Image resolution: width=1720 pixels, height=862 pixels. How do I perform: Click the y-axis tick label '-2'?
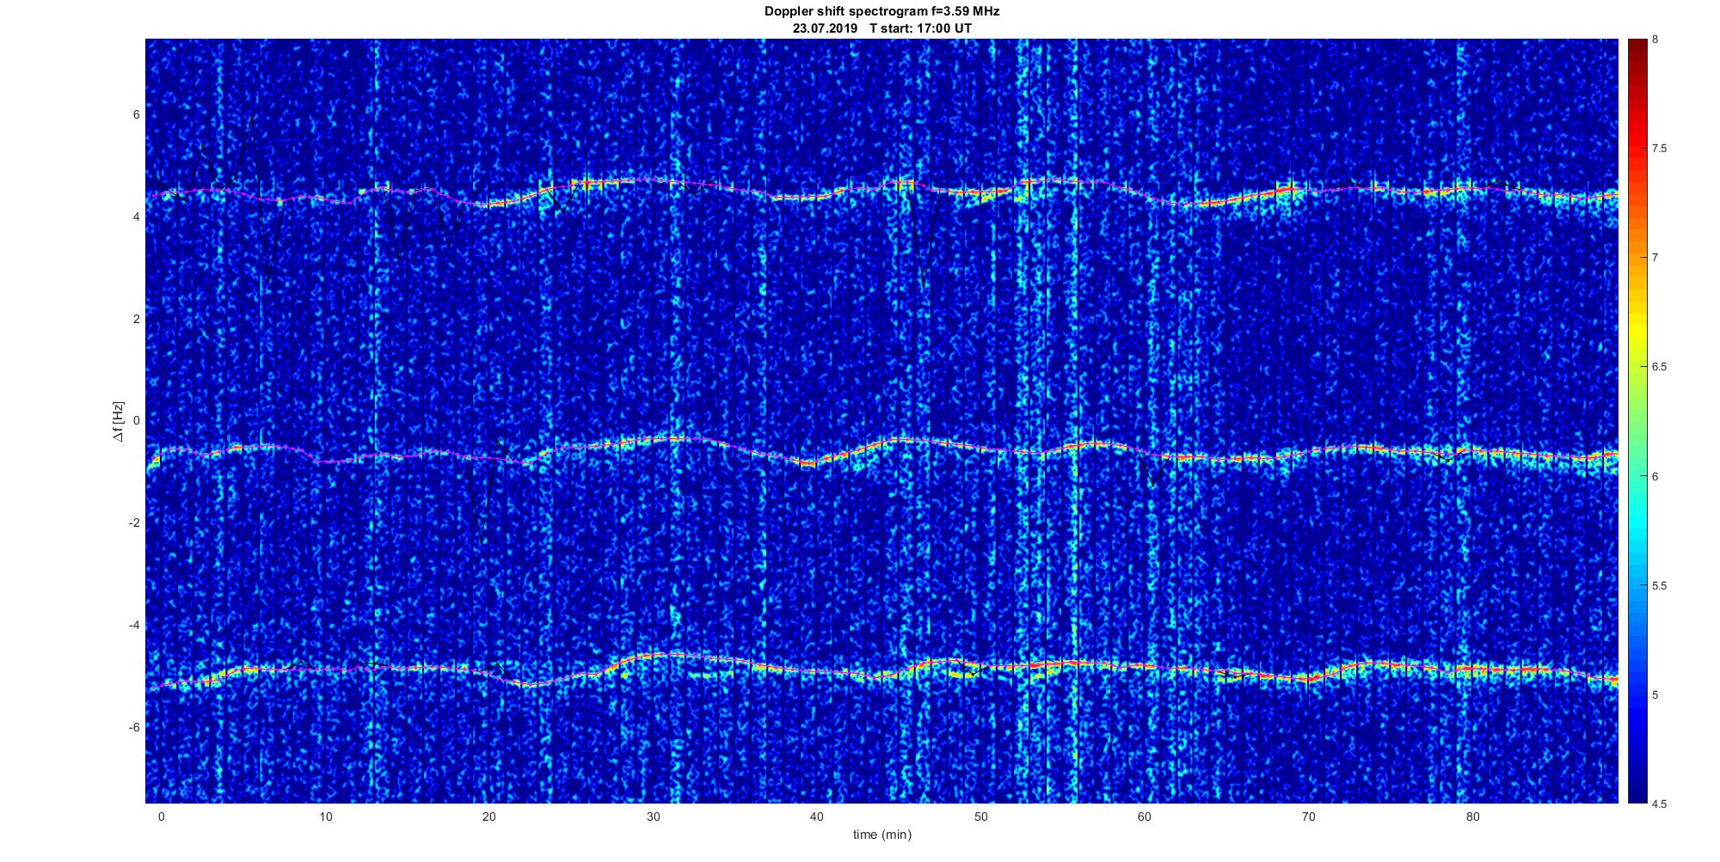pos(134,523)
